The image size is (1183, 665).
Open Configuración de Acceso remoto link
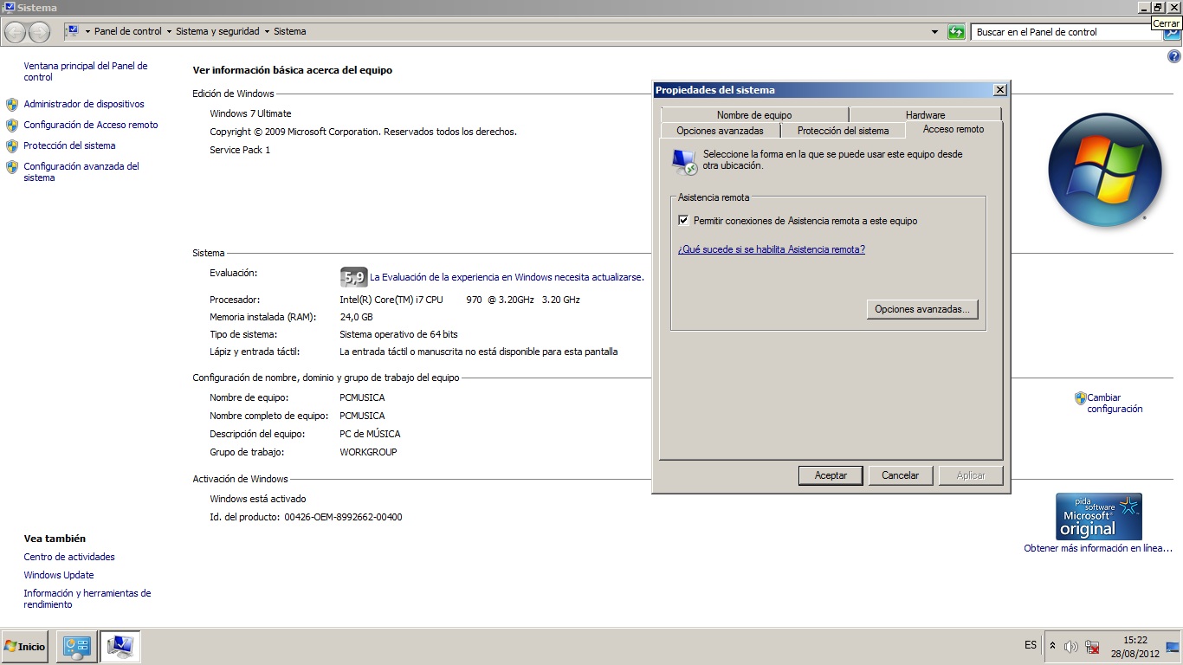pyautogui.click(x=91, y=125)
